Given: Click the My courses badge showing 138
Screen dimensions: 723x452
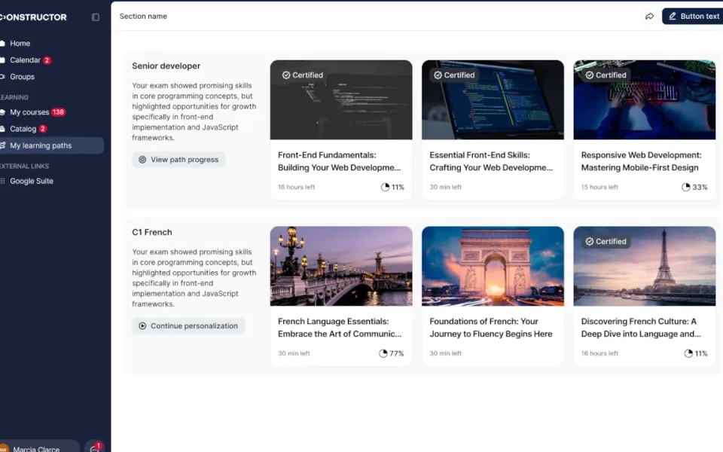Looking at the screenshot, I should pos(58,112).
